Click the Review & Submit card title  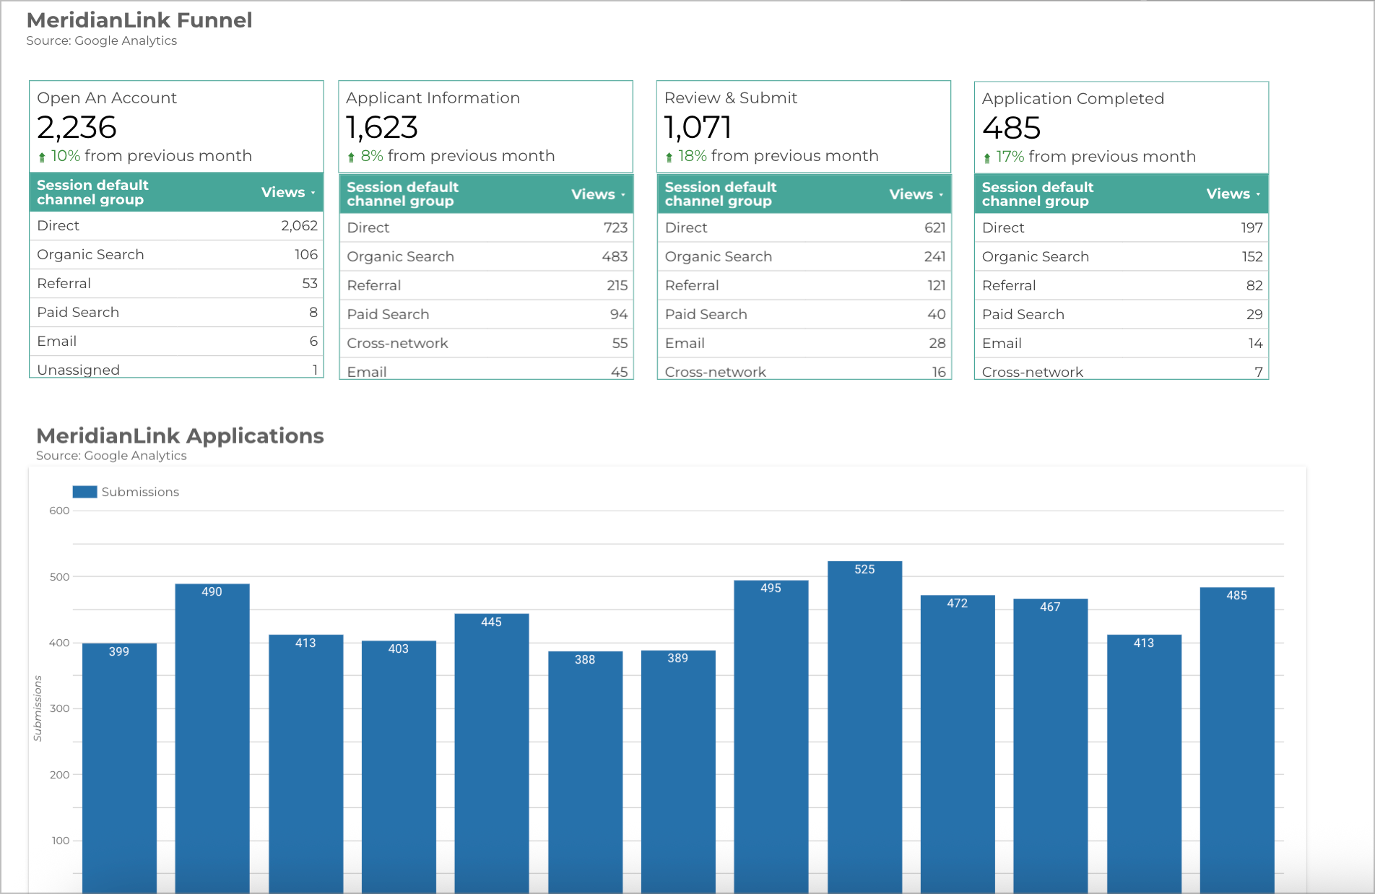tap(731, 98)
